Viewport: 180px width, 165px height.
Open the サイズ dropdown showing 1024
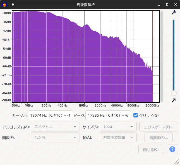point(118,127)
